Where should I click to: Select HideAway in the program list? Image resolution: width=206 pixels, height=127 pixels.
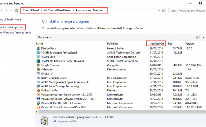[46, 69]
